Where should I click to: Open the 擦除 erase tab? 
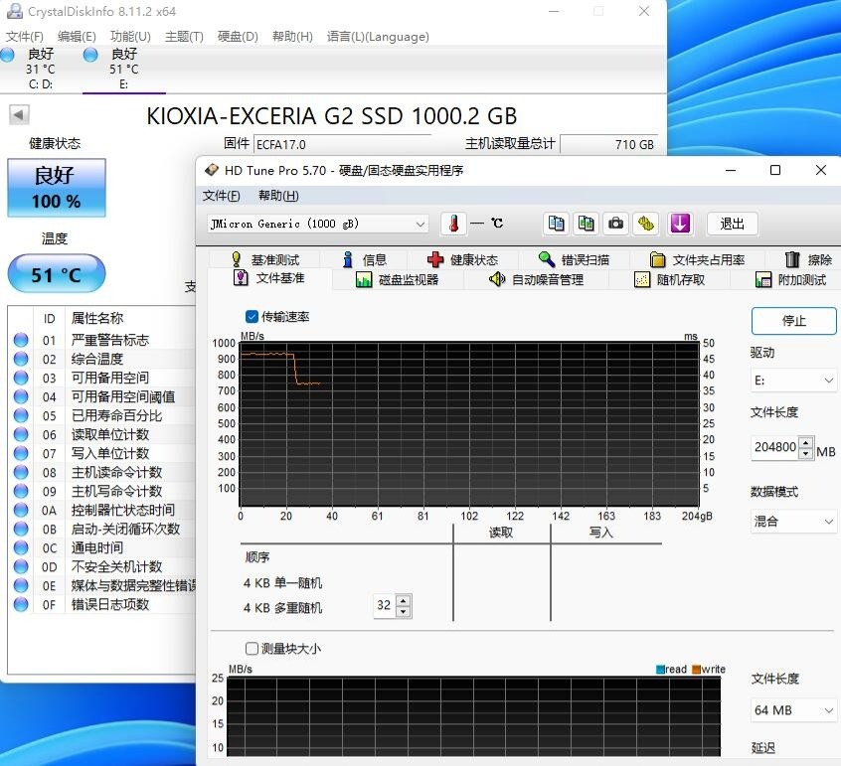809,260
